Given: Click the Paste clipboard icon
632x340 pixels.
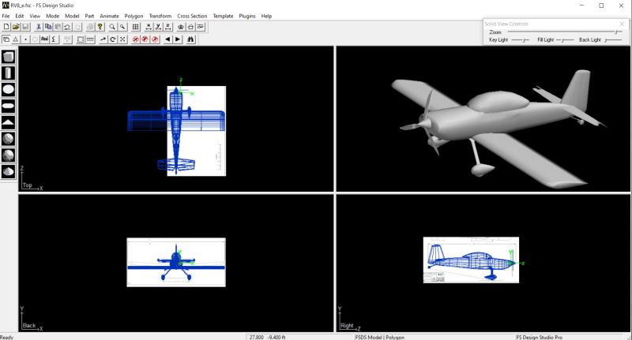Looking at the screenshot, I should pyautogui.click(x=58, y=27).
